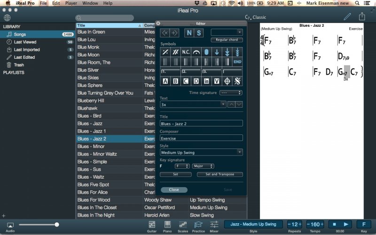376x235 pixels.
Task: Click the Composer field Exercise
Action: (201, 138)
